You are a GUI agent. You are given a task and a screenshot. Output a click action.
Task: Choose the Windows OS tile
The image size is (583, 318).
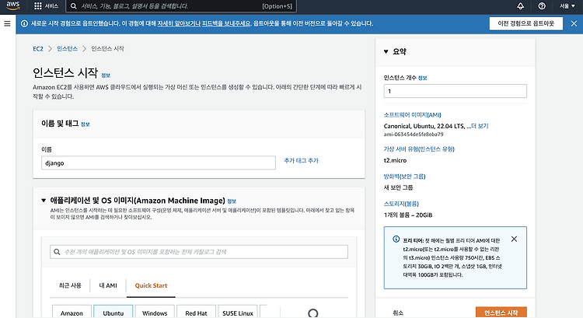coord(155,312)
